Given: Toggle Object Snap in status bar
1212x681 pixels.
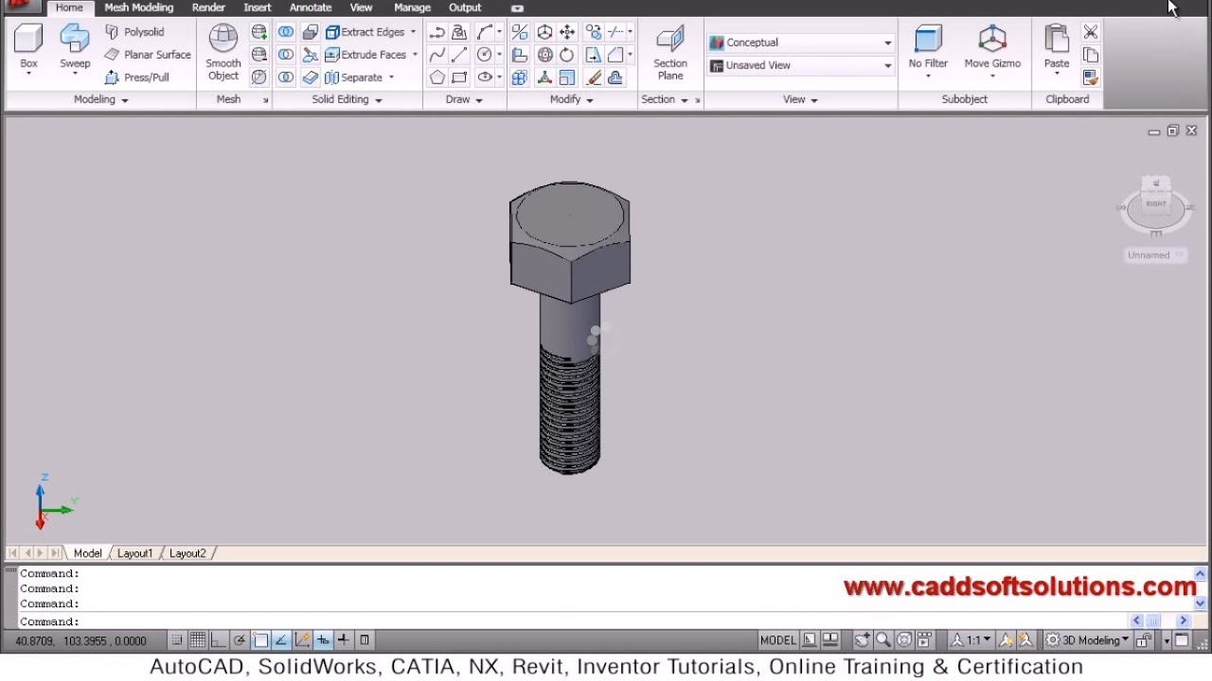Looking at the screenshot, I should pyautogui.click(x=260, y=640).
